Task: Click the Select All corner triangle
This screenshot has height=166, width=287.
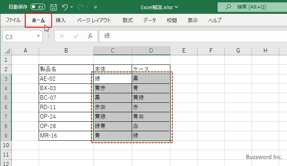Action: [x=6, y=51]
